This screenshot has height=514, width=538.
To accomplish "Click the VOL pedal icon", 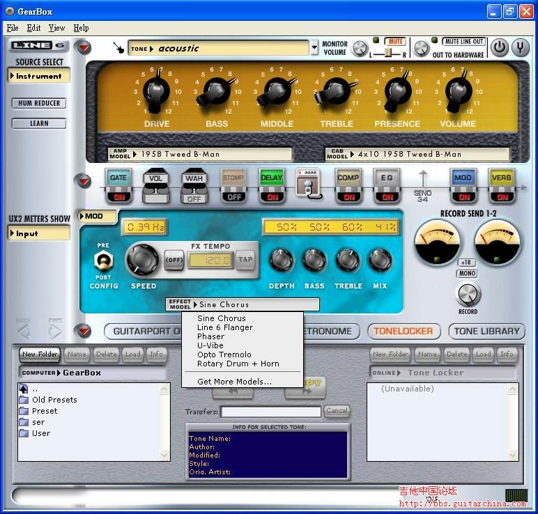I will coord(157,185).
